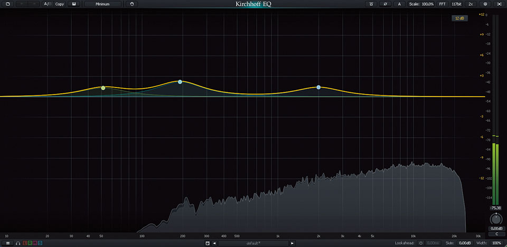Copy the current A/B state
The width and height of the screenshot is (507, 247).
click(x=60, y=4)
